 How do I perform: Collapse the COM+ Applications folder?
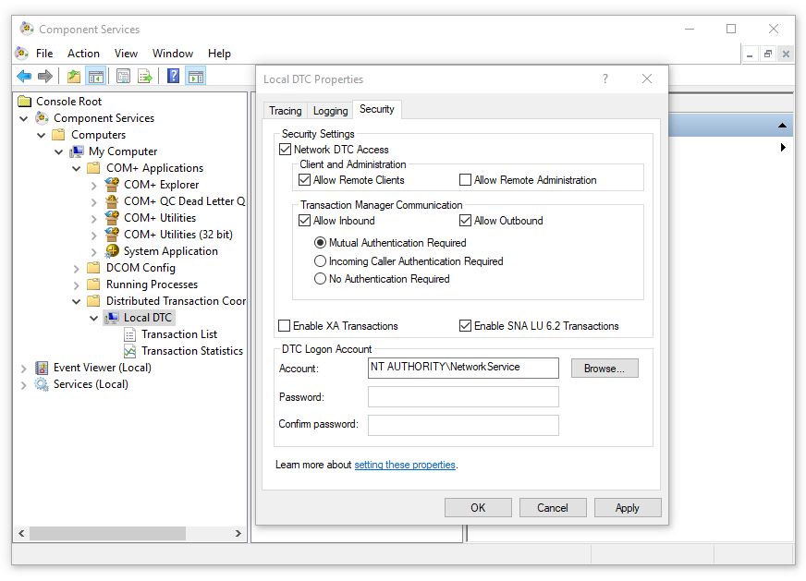pyautogui.click(x=77, y=168)
